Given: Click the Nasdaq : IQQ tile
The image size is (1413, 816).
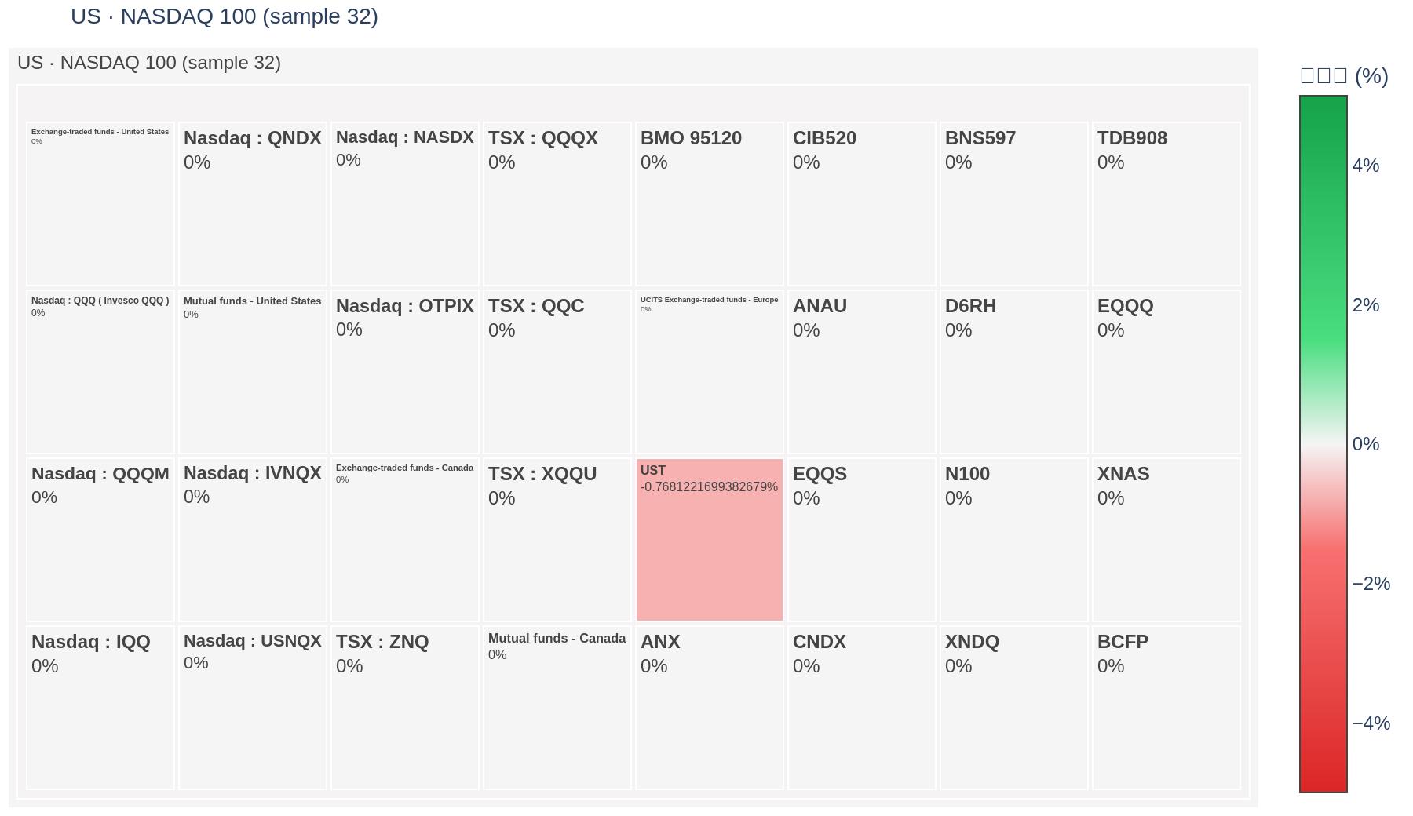Looking at the screenshot, I should click(x=100, y=708).
